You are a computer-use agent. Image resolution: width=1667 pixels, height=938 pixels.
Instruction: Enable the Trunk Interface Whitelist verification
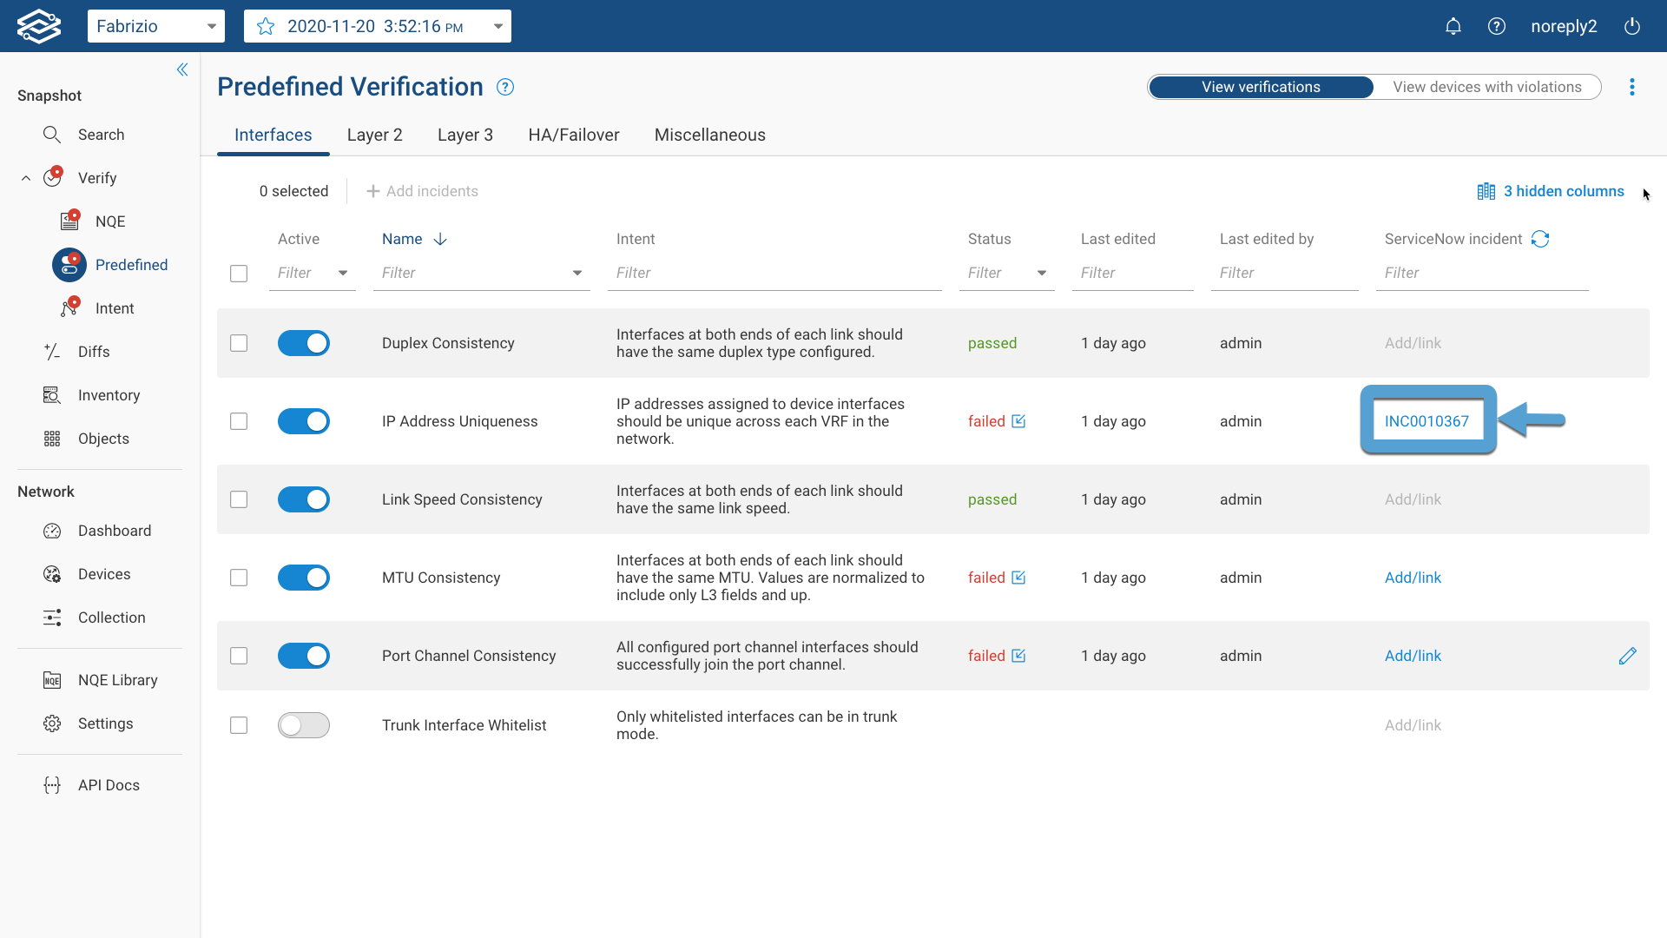point(303,725)
